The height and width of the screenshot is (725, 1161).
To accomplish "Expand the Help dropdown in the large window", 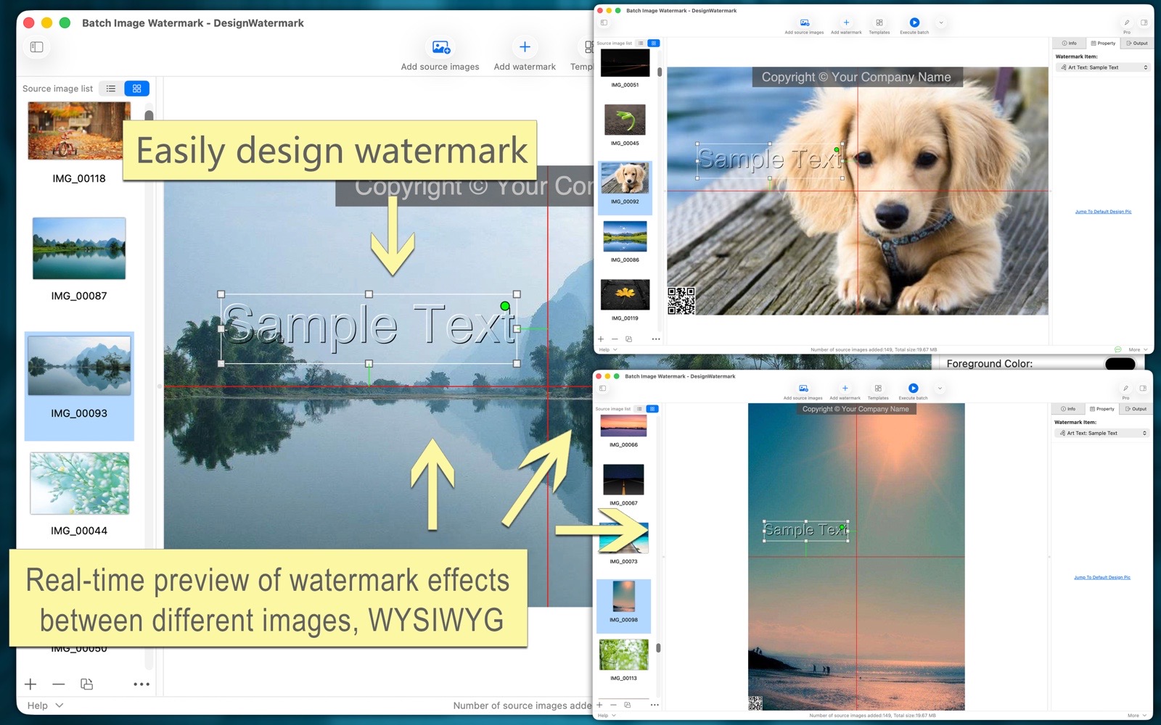I will click(x=45, y=705).
